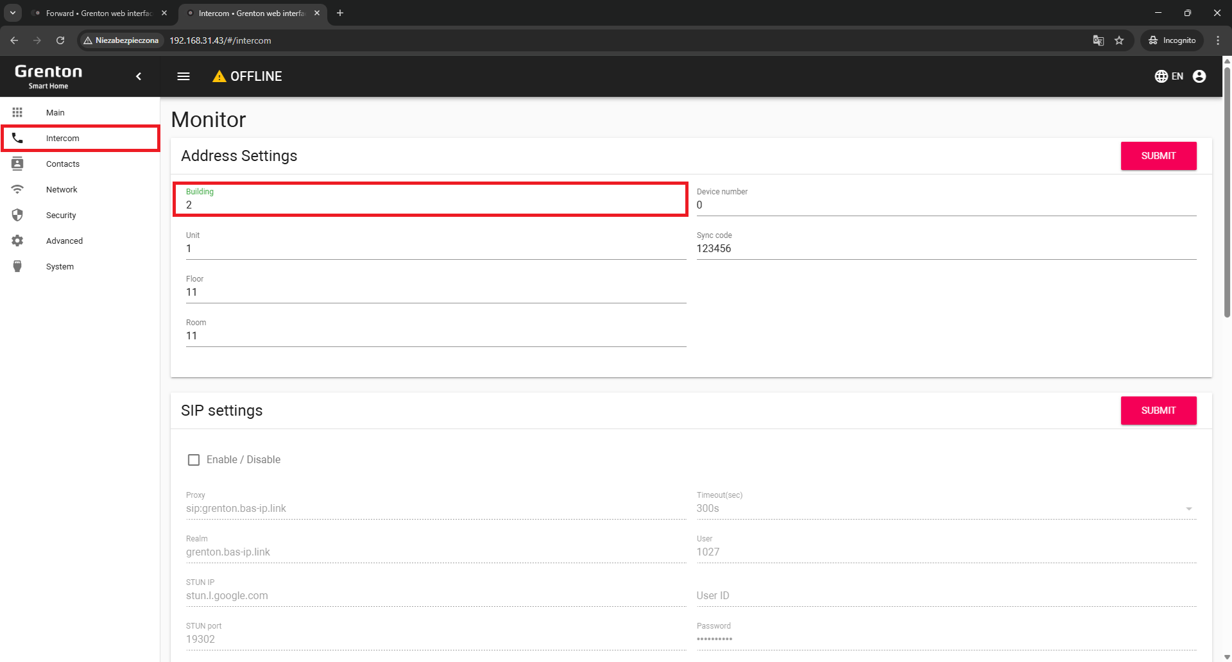Collapse the sidebar with the chevron arrow
The height and width of the screenshot is (662, 1232).
tap(139, 76)
